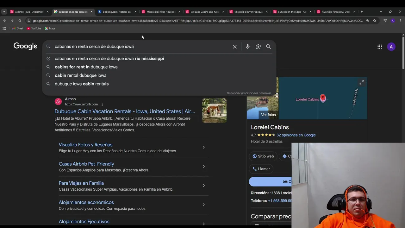Select suggestion dubuque iowa cabin rentals

pos(159,84)
